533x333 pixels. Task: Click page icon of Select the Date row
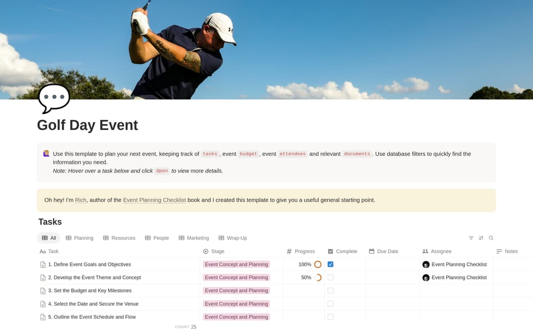coord(43,304)
